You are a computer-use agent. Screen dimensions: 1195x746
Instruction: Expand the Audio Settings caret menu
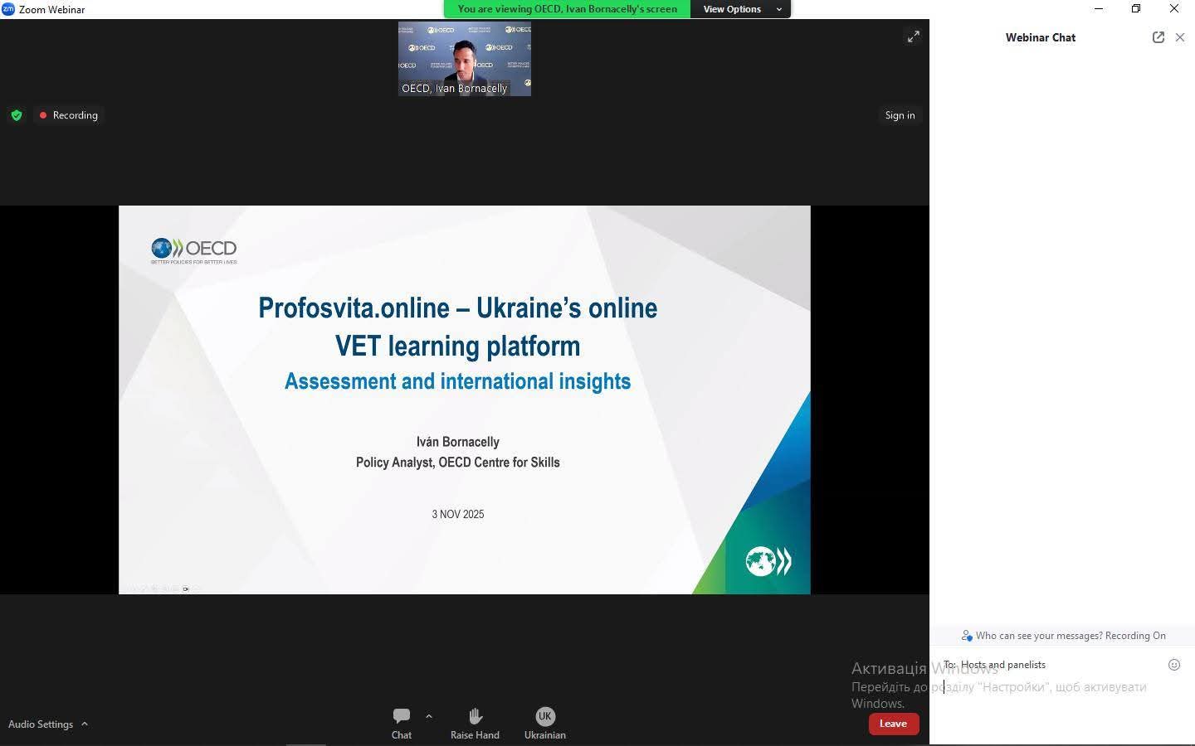pyautogui.click(x=85, y=724)
